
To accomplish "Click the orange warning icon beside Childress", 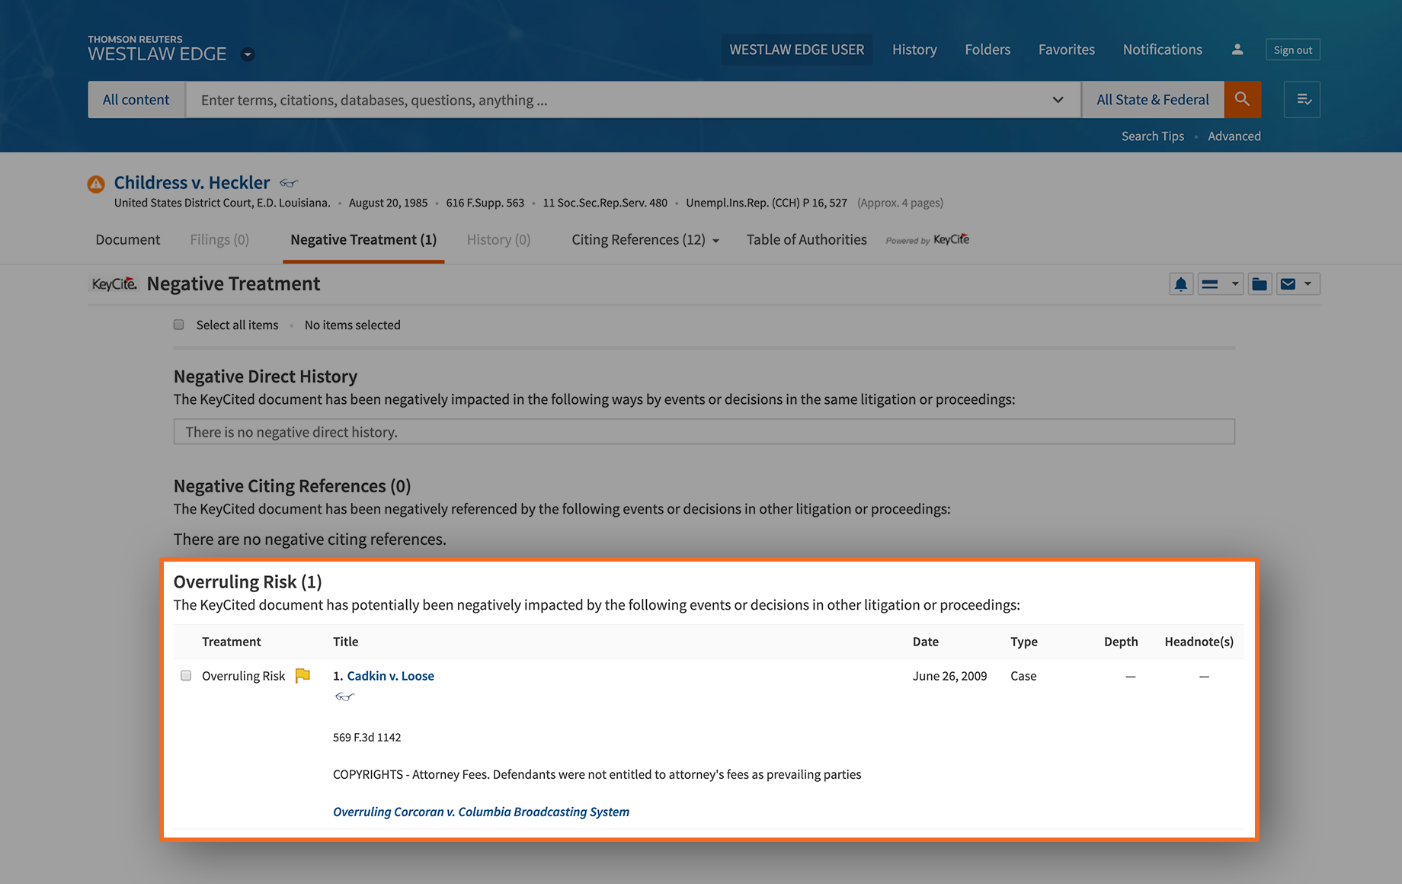I will click(96, 184).
